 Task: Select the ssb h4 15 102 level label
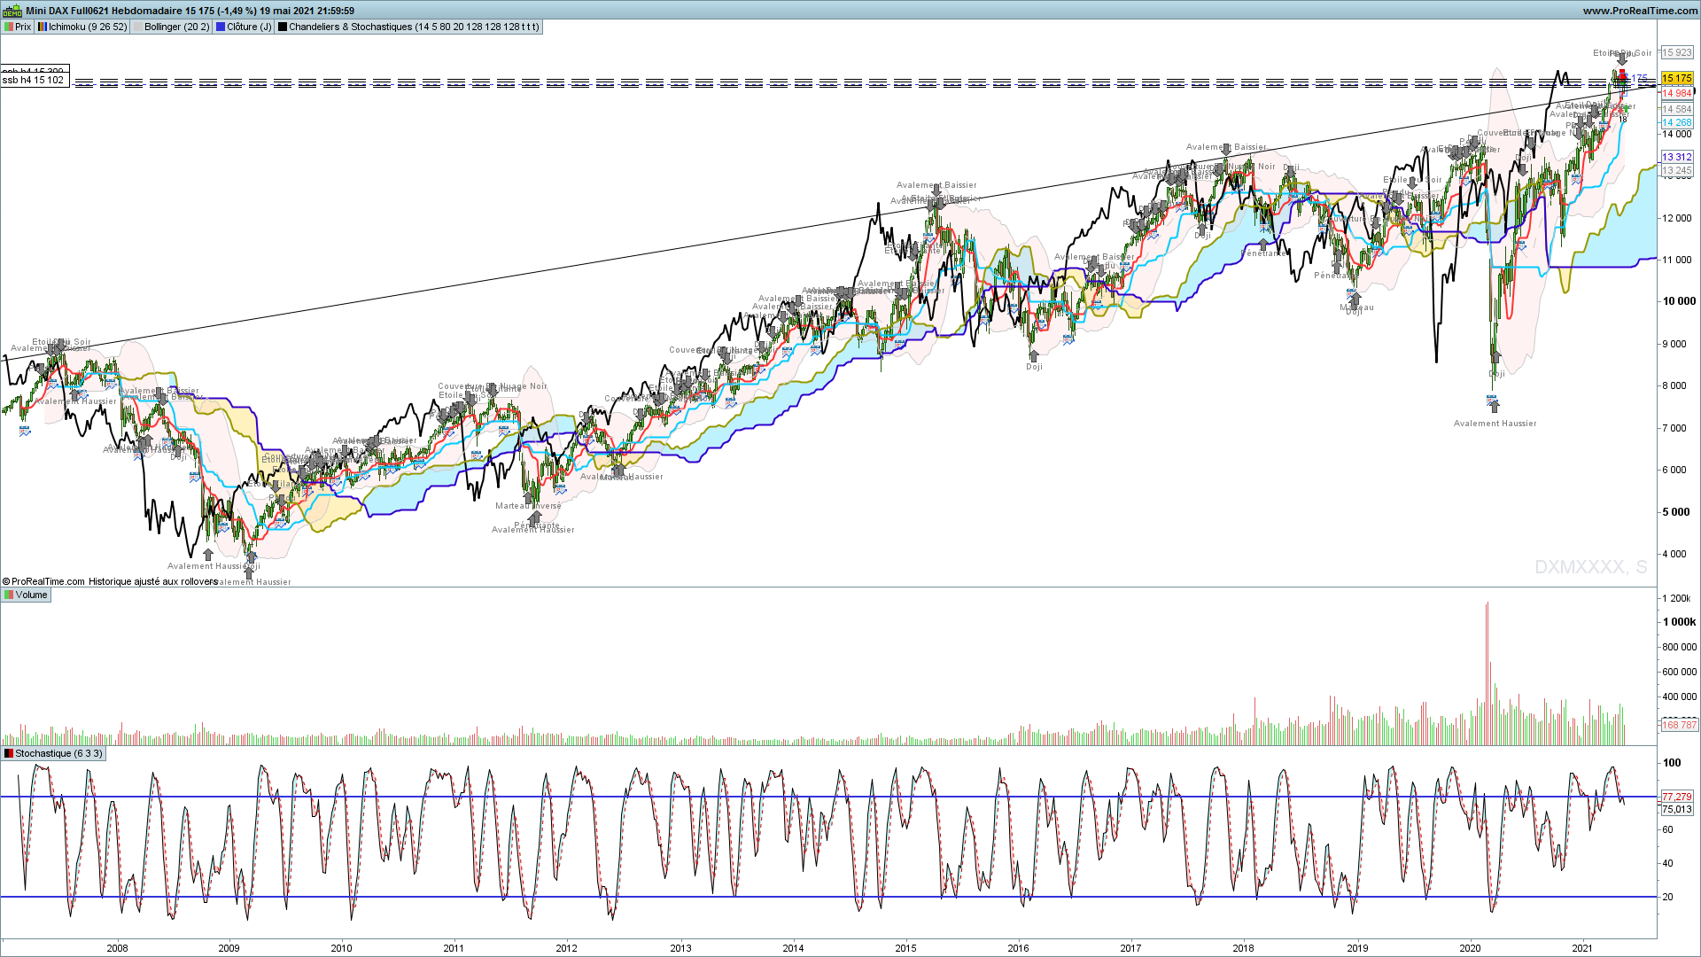(34, 80)
